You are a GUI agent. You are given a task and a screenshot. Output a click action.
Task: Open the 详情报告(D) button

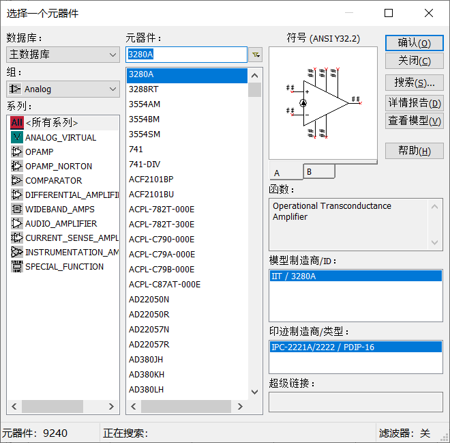point(414,103)
